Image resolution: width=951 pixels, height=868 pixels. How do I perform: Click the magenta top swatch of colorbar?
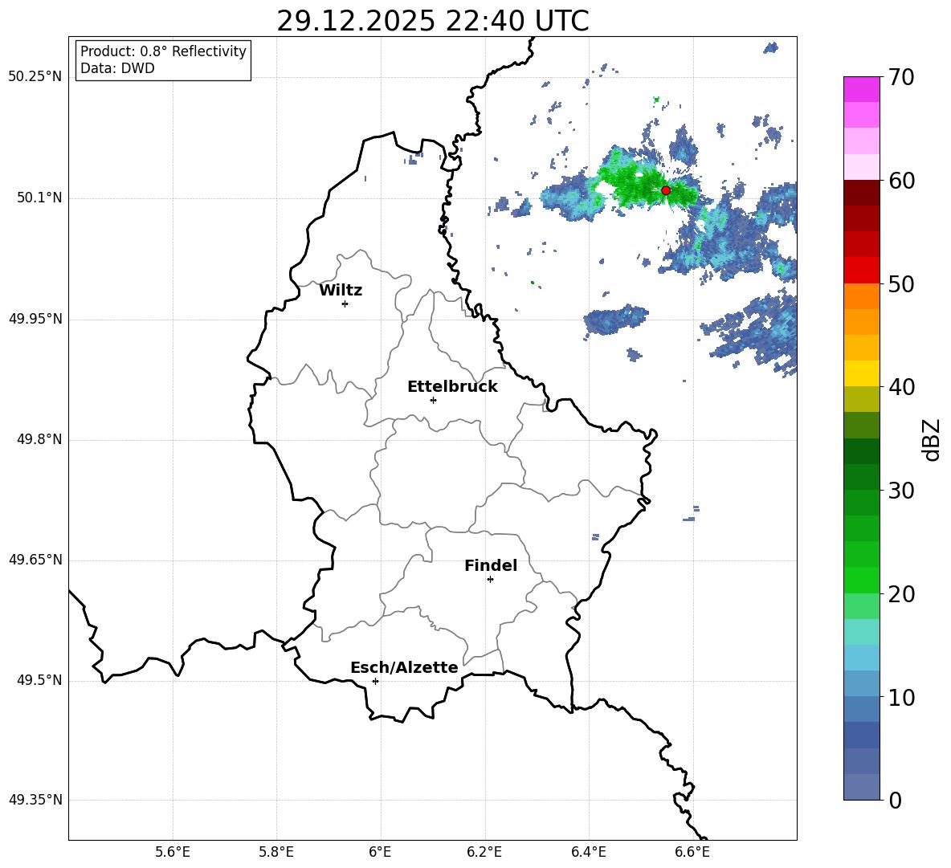point(861,89)
